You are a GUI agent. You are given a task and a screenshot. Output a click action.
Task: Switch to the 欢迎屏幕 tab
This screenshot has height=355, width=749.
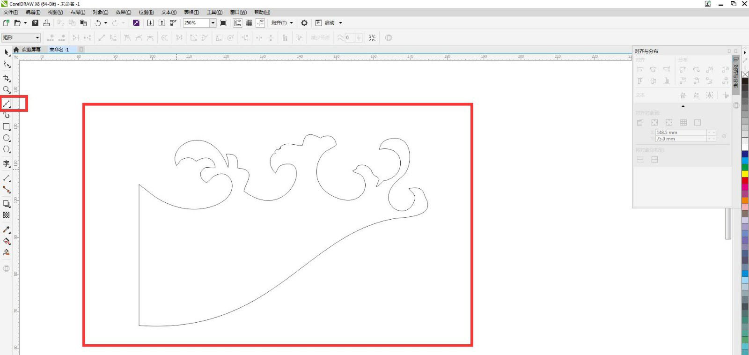point(31,50)
